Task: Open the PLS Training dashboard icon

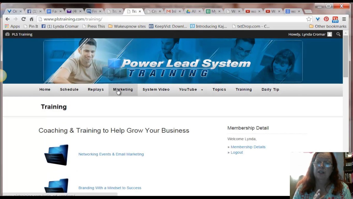Action: click(7, 34)
